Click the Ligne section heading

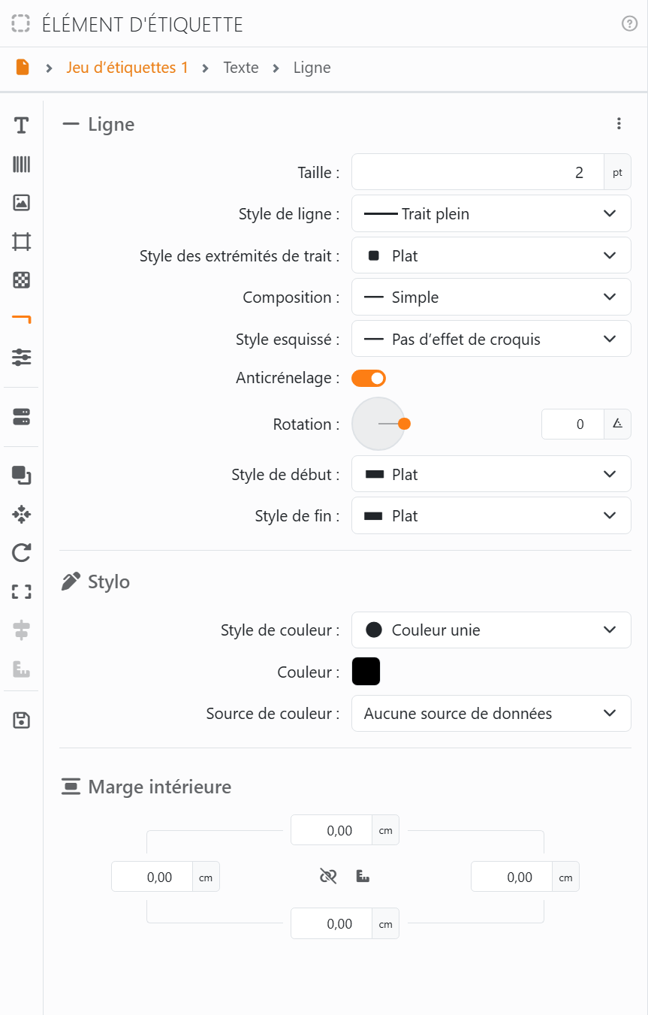tap(111, 125)
